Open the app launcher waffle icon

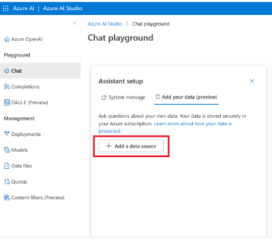pyautogui.click(x=5, y=8)
